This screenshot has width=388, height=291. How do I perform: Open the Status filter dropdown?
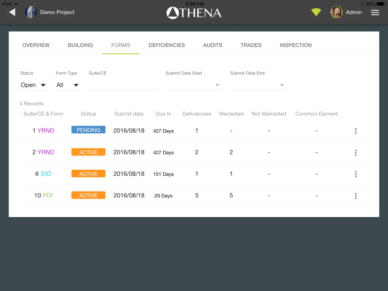[x=34, y=85]
